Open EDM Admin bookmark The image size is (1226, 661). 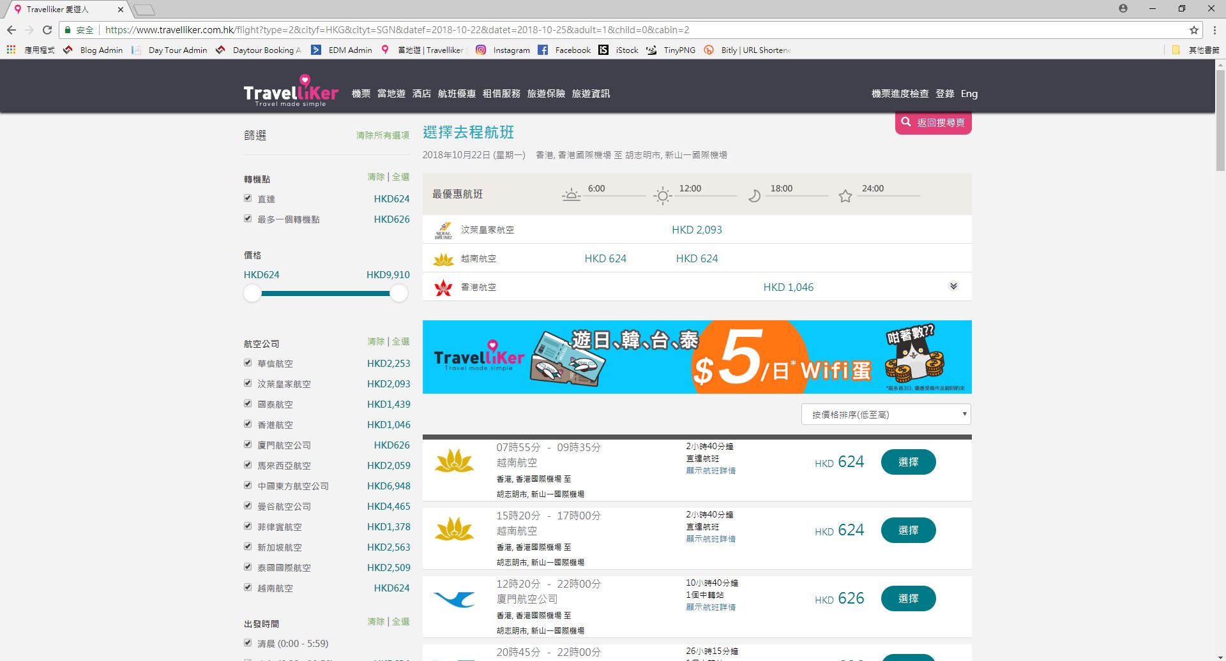(x=342, y=50)
